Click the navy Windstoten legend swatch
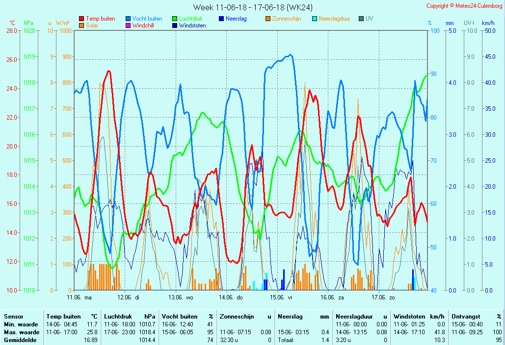505x345 pixels. [175, 25]
